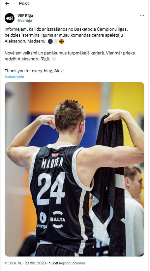Click the number 24 on the jersey
This screenshot has height=271, width=150.
coord(51,188)
